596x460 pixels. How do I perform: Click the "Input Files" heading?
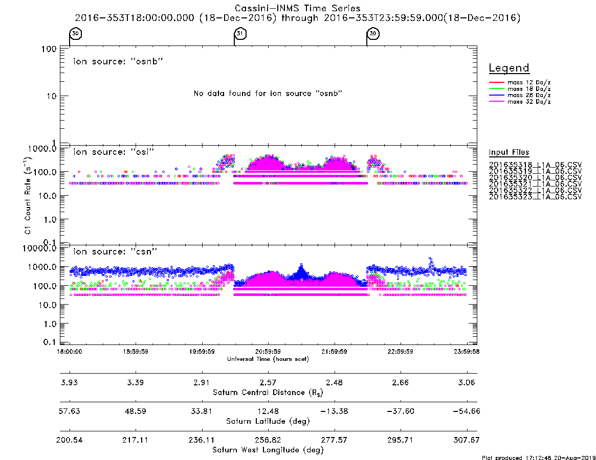509,152
